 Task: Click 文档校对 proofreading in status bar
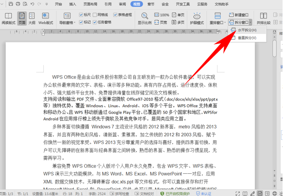[x=144, y=194]
